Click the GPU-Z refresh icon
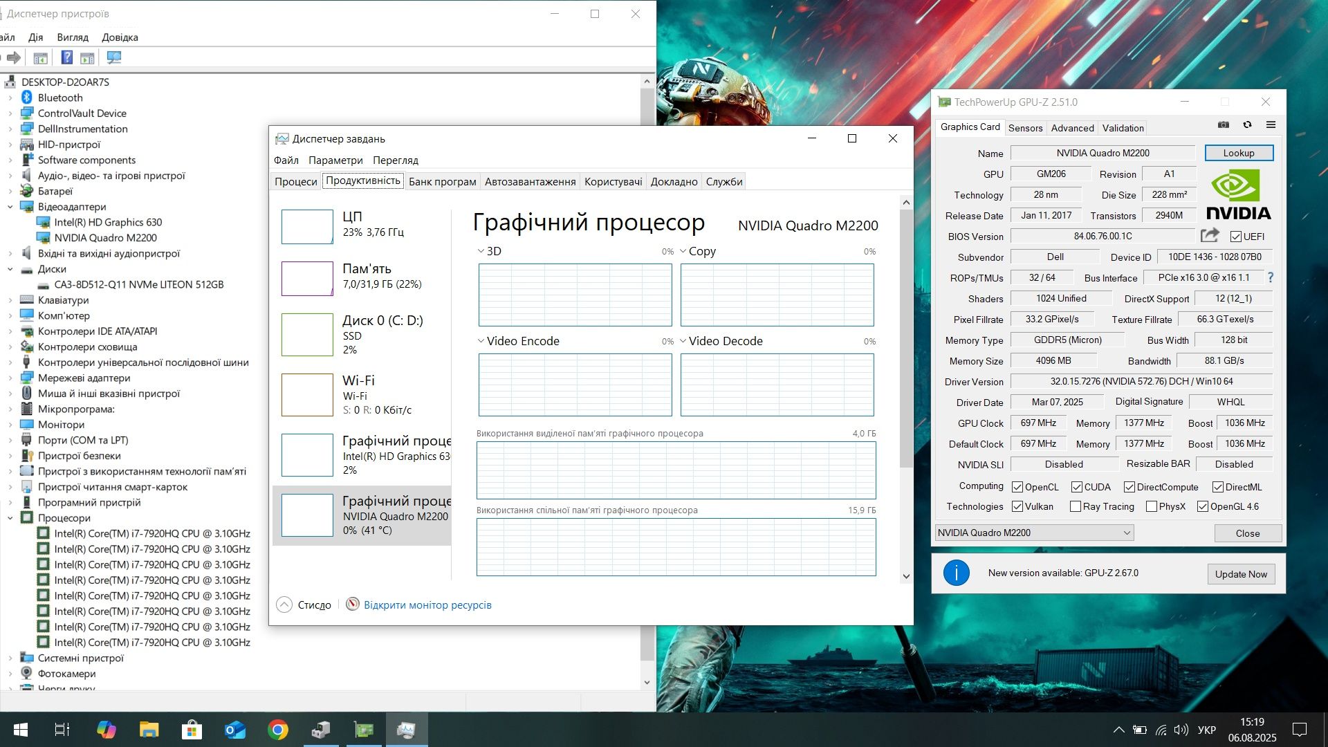The width and height of the screenshot is (1328, 747). 1247,125
